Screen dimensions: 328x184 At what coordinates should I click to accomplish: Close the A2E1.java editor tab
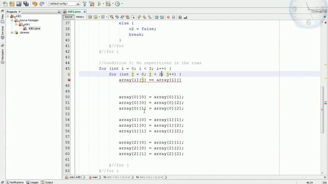point(85,12)
